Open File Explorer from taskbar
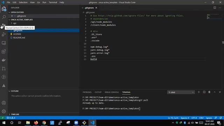 coord(28,123)
